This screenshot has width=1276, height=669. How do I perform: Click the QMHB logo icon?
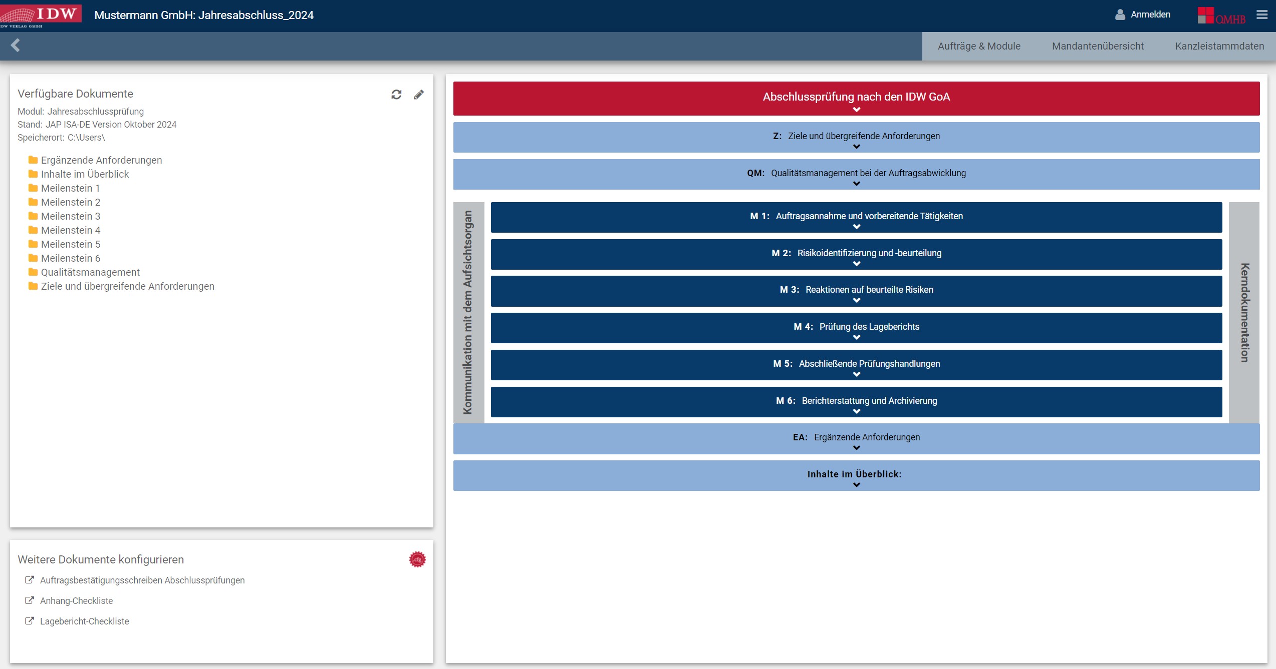pyautogui.click(x=1221, y=16)
